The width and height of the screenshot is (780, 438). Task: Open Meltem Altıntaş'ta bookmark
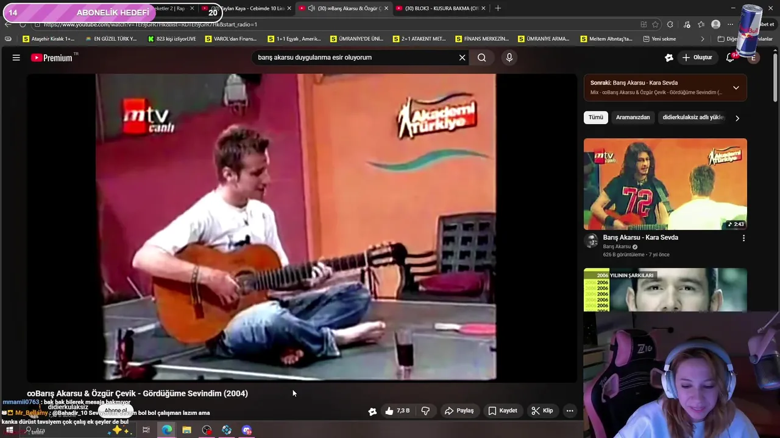pos(606,39)
